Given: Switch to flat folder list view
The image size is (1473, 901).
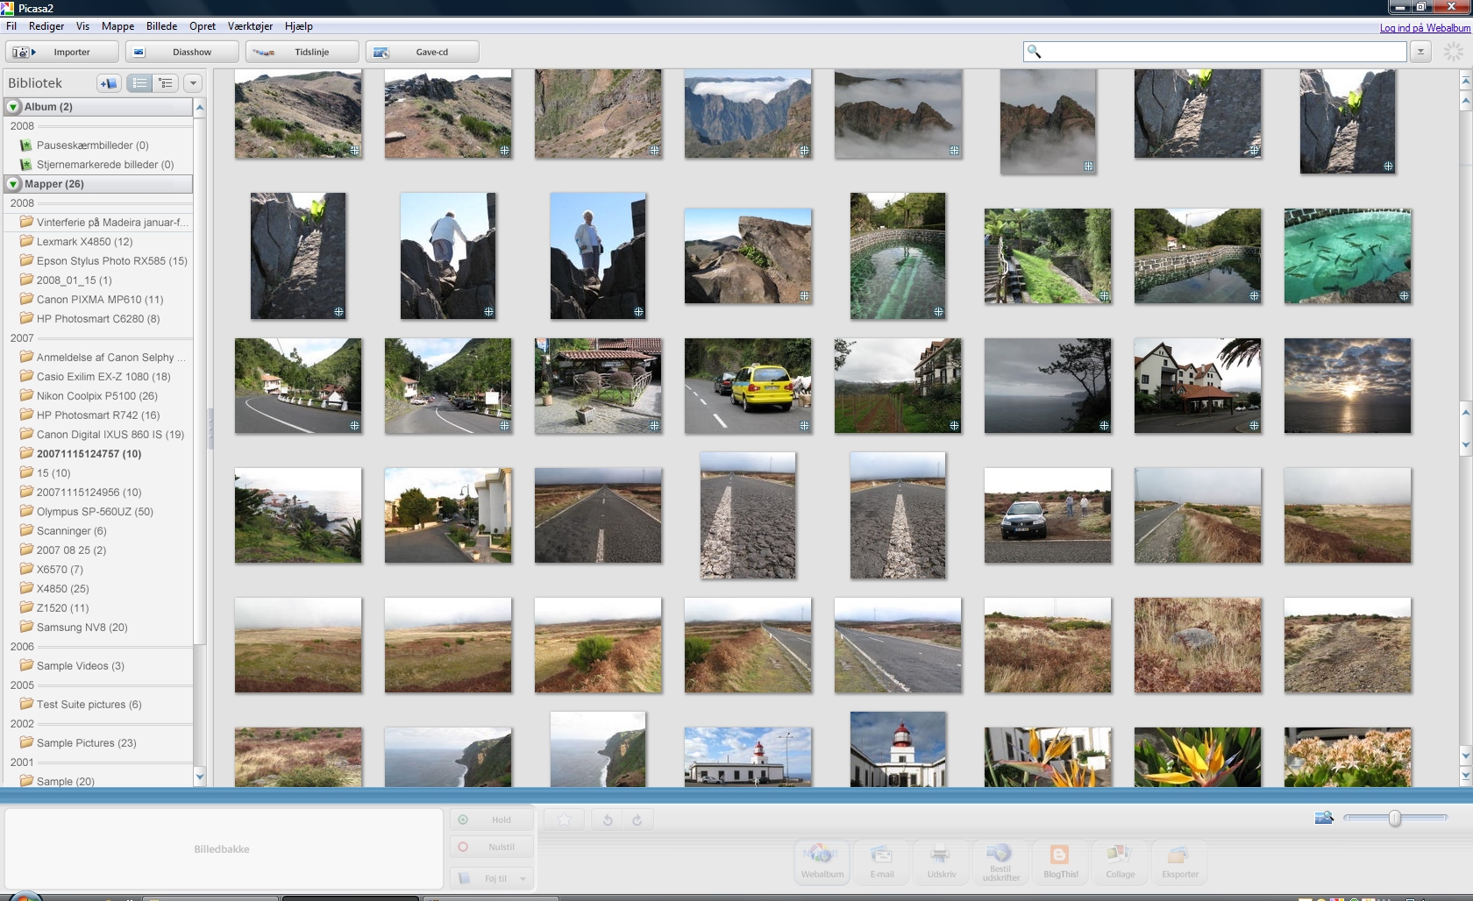Looking at the screenshot, I should click(x=139, y=83).
